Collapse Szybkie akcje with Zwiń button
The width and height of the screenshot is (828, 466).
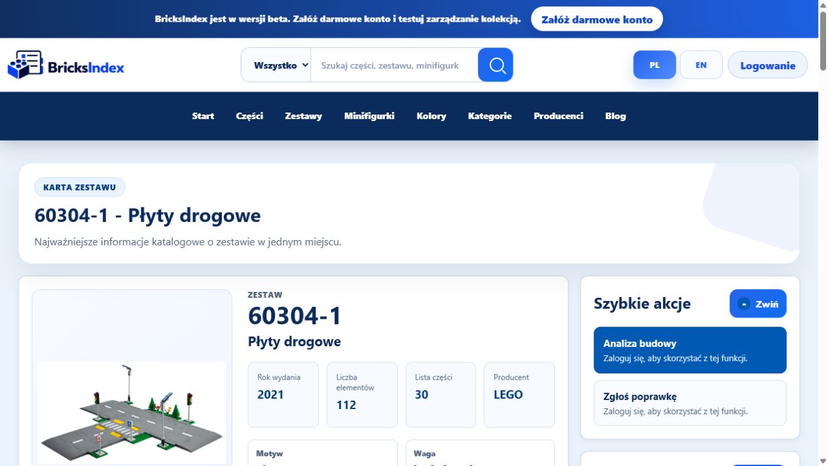point(758,304)
